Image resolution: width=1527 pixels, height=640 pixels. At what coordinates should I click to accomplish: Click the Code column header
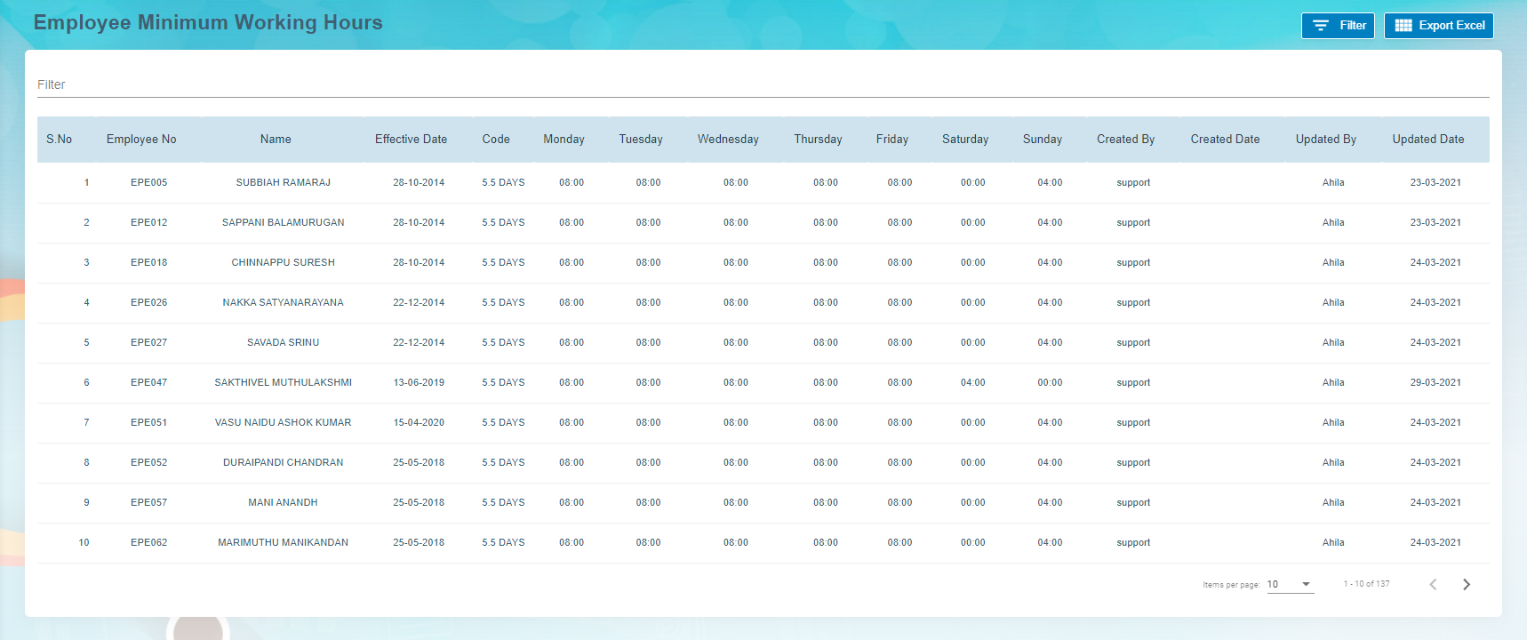pyautogui.click(x=496, y=140)
